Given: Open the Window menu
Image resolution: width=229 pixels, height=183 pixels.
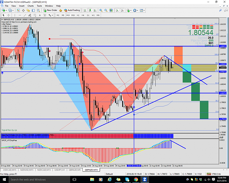Looking at the screenshot, I should (x=49, y=6).
